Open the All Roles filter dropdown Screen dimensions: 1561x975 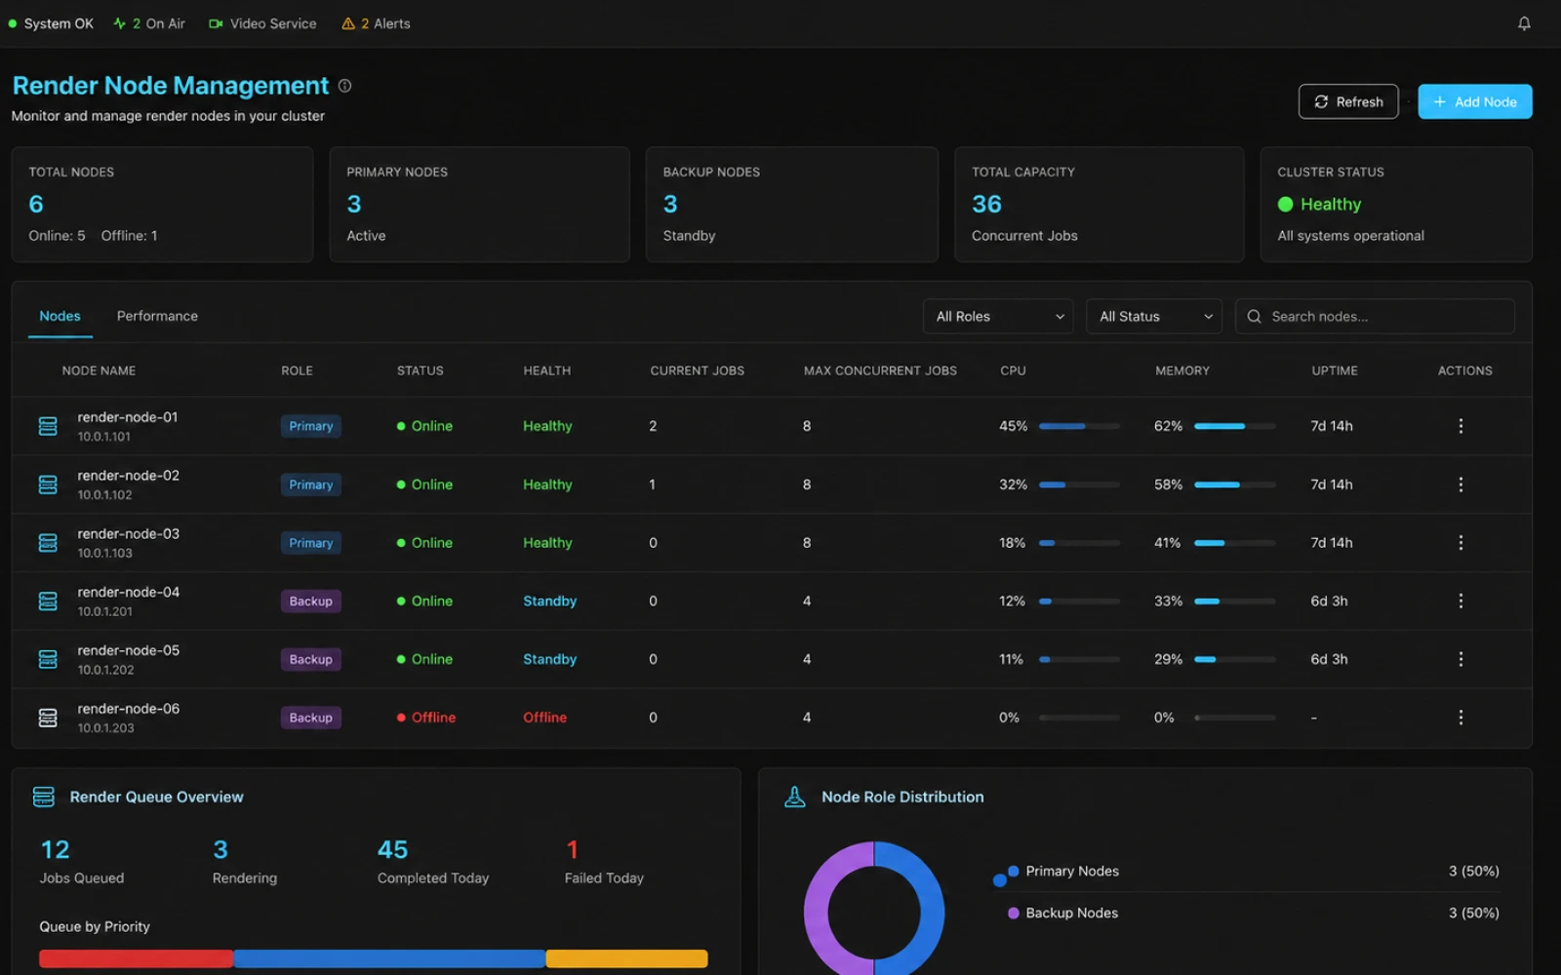998,317
